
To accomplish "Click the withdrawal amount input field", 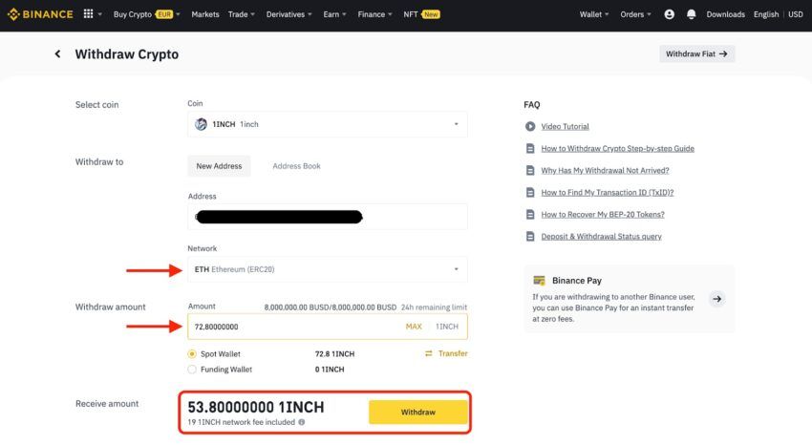I will (x=328, y=327).
